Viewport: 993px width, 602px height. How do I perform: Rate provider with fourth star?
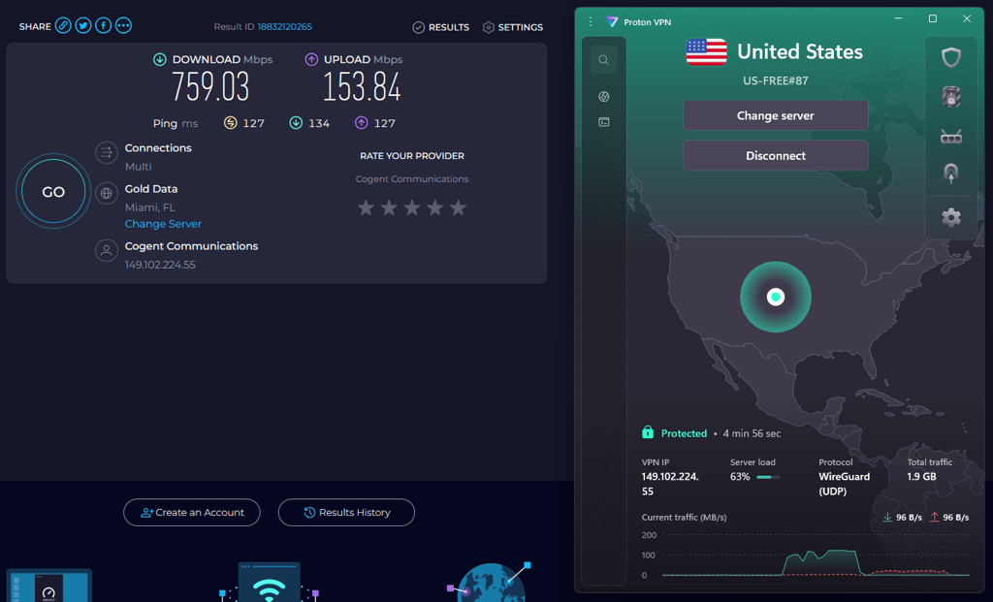click(435, 207)
